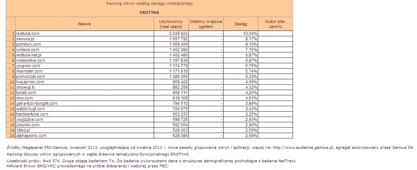Select the 10,04% Zasięg value
The image size is (417, 170).
click(x=250, y=34)
